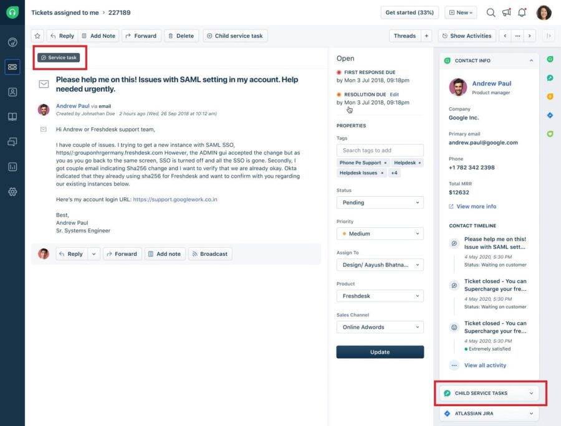The width and height of the screenshot is (561, 426).
Task: Open timeline entry 'Please help me on this!'
Action: click(495, 243)
